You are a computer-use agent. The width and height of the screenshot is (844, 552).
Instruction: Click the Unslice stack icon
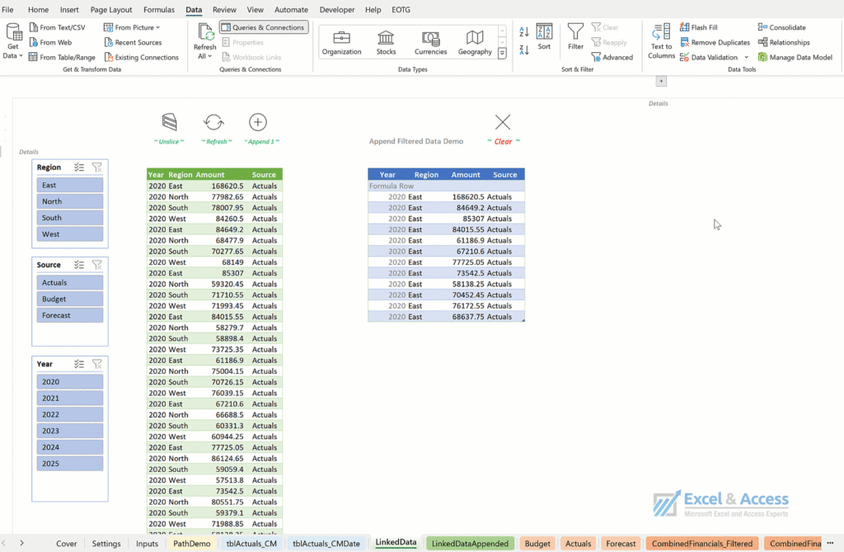169,123
